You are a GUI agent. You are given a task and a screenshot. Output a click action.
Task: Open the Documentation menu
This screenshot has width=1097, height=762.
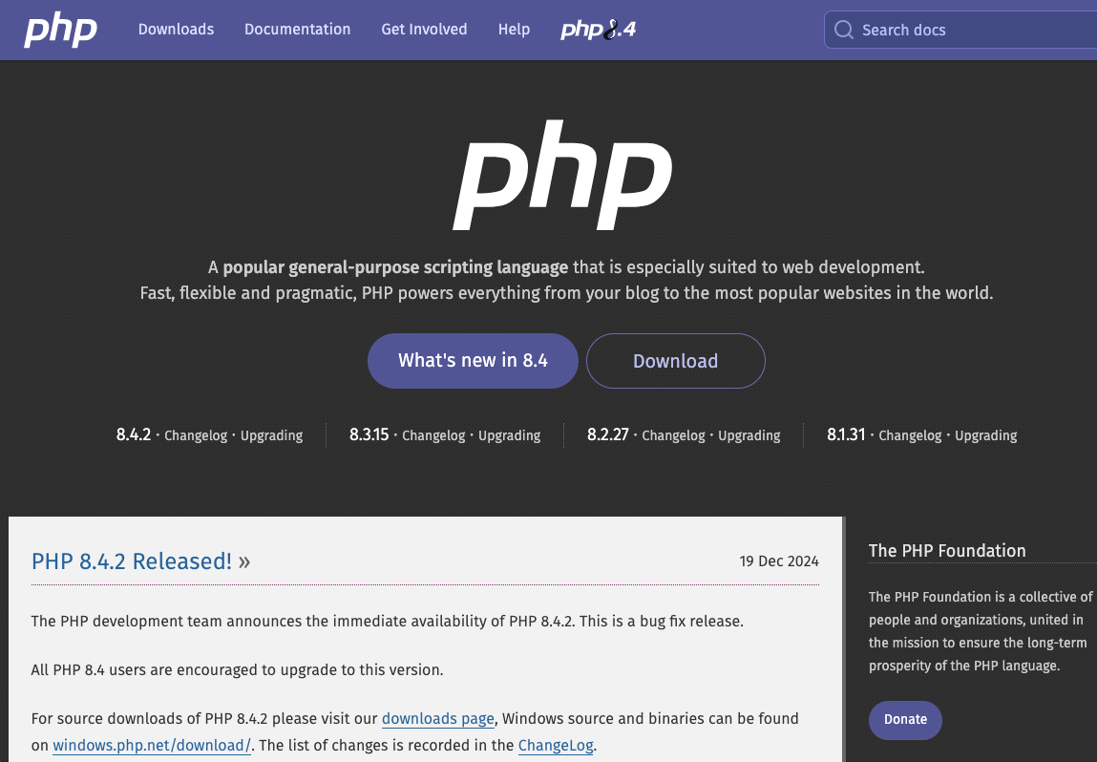coord(297,30)
